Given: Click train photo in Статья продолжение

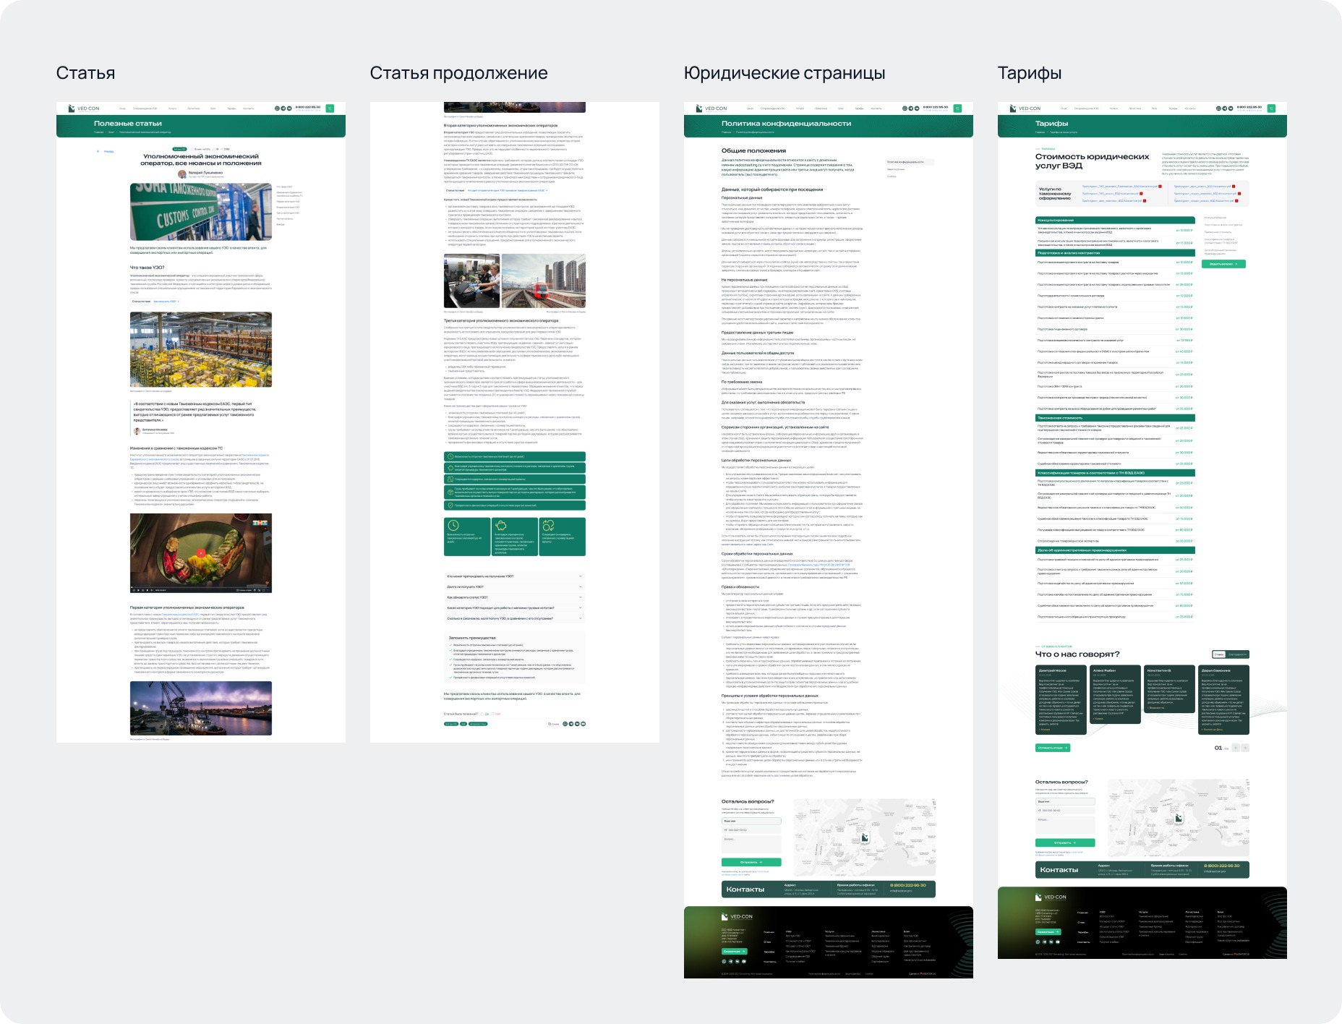Looking at the screenshot, I should (x=544, y=281).
